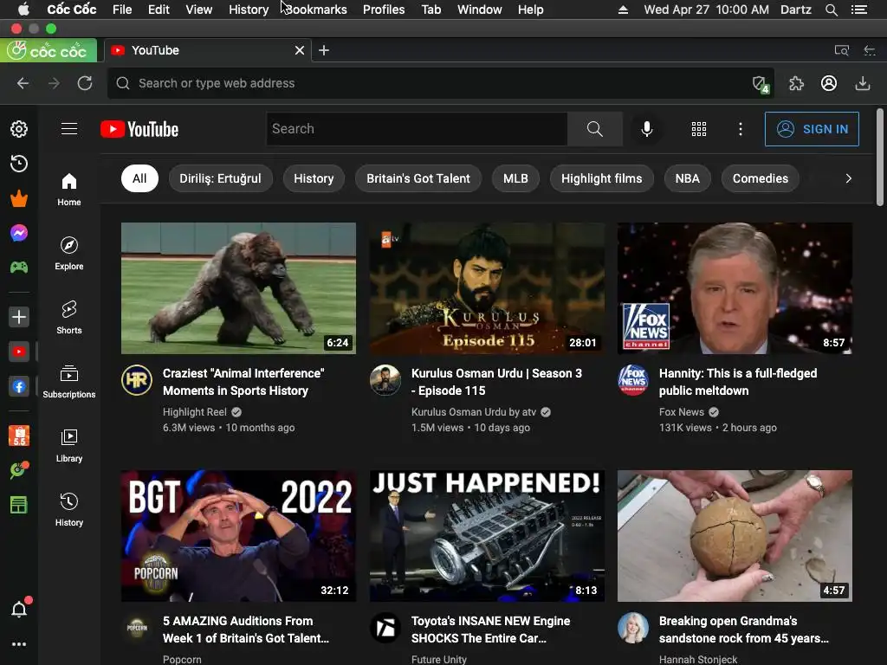
Task: Play the gorilla Animal Interference video thumbnail
Action: 238,288
